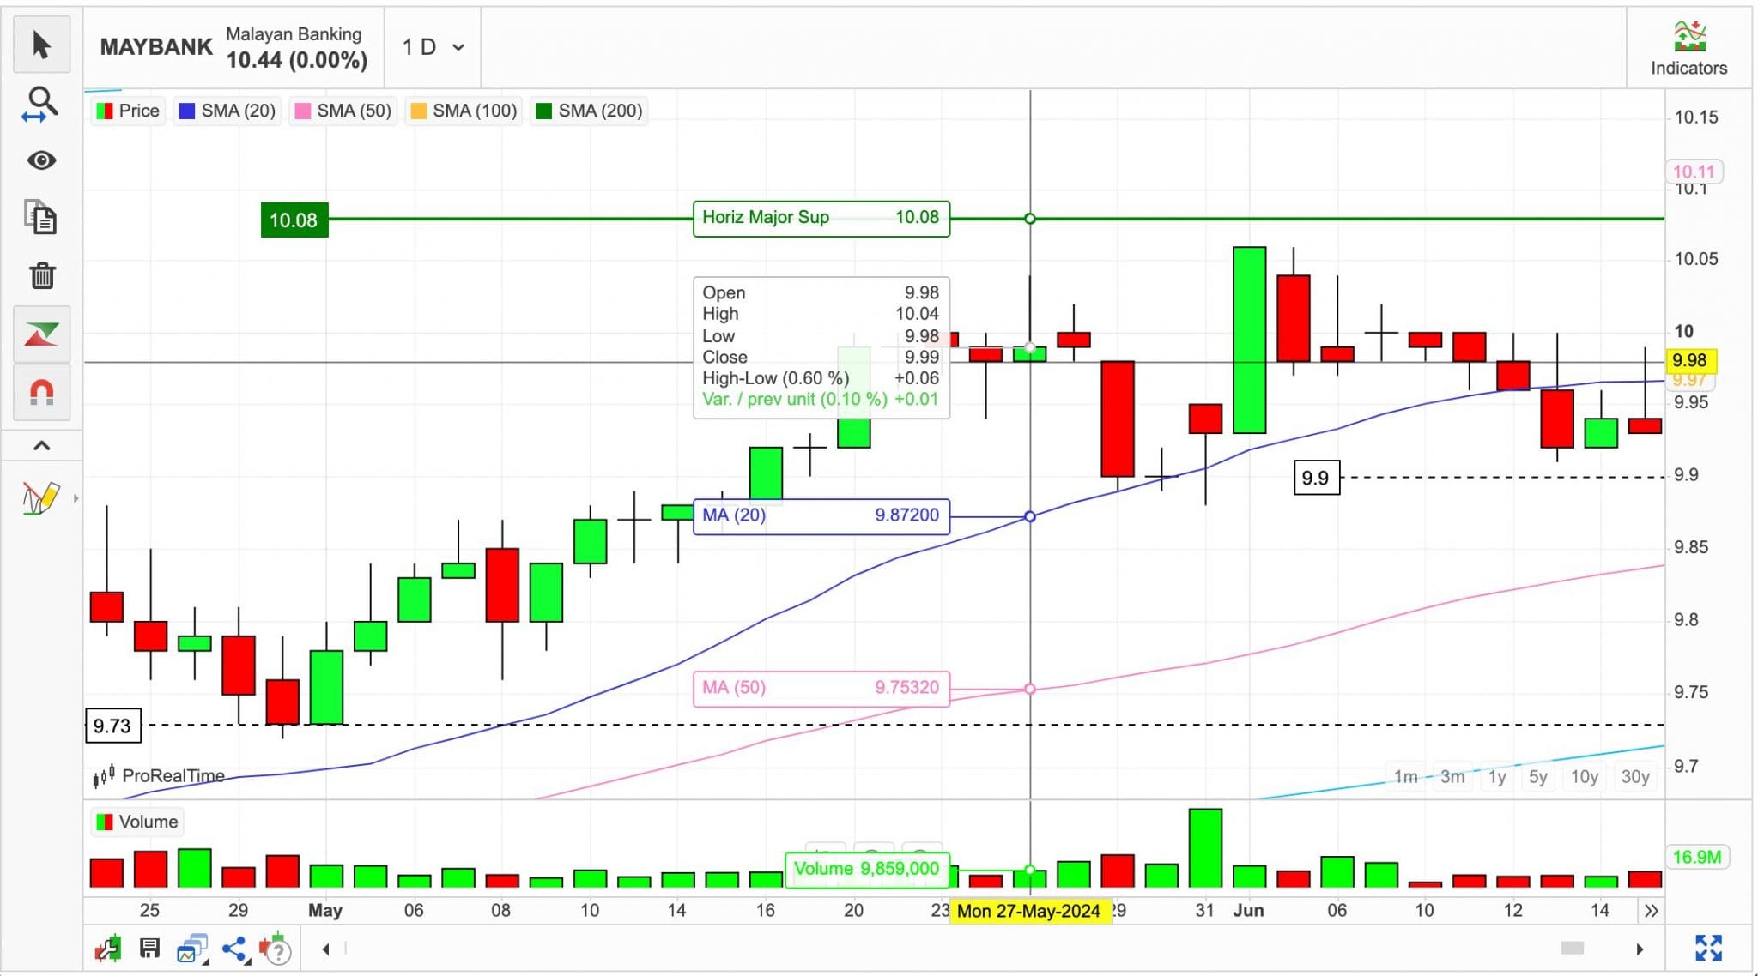Select the 1m range button

1405,776
